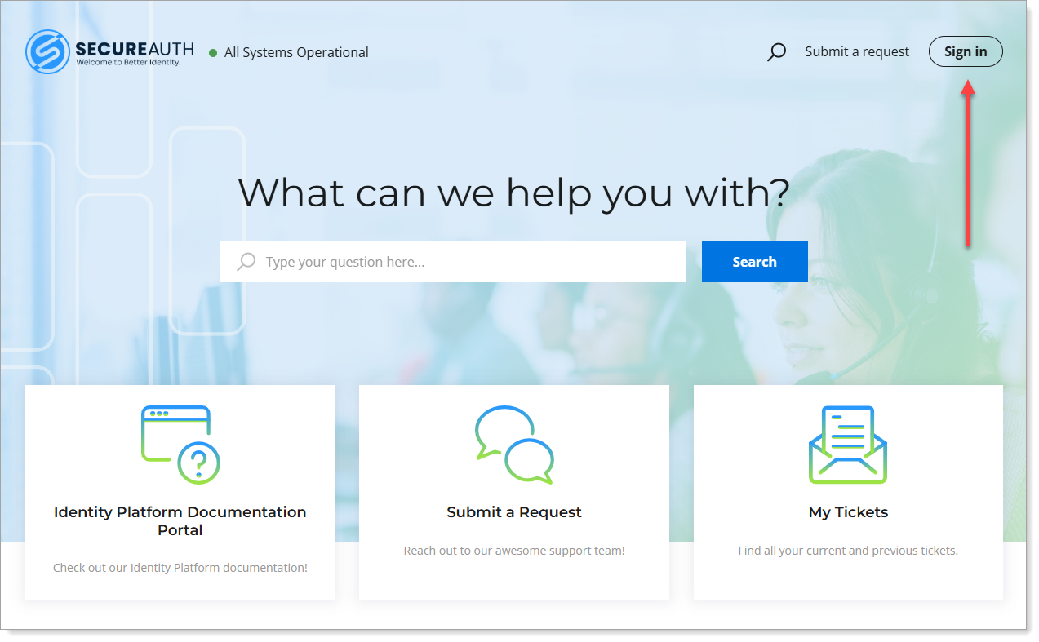Click the chat bubbles icon

514,445
